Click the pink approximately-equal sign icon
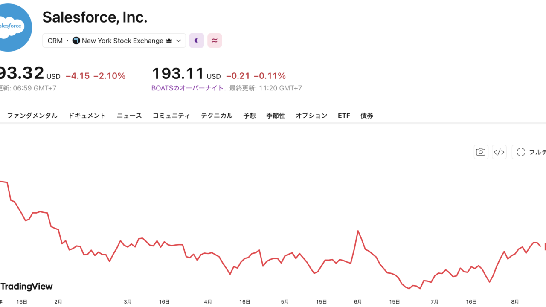546x307 pixels. (x=215, y=41)
